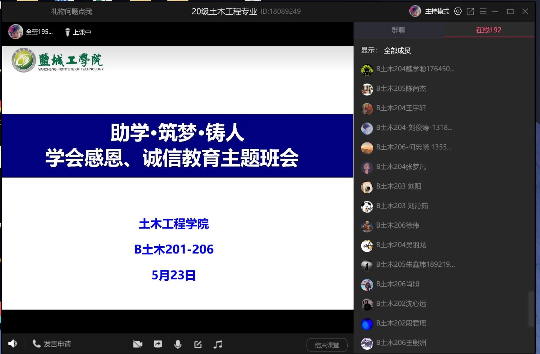Click 发言申请 speak request phone icon
The height and width of the screenshot is (354, 540).
(x=37, y=344)
